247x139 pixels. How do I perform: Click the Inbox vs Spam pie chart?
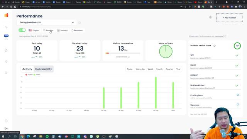[x=166, y=51]
